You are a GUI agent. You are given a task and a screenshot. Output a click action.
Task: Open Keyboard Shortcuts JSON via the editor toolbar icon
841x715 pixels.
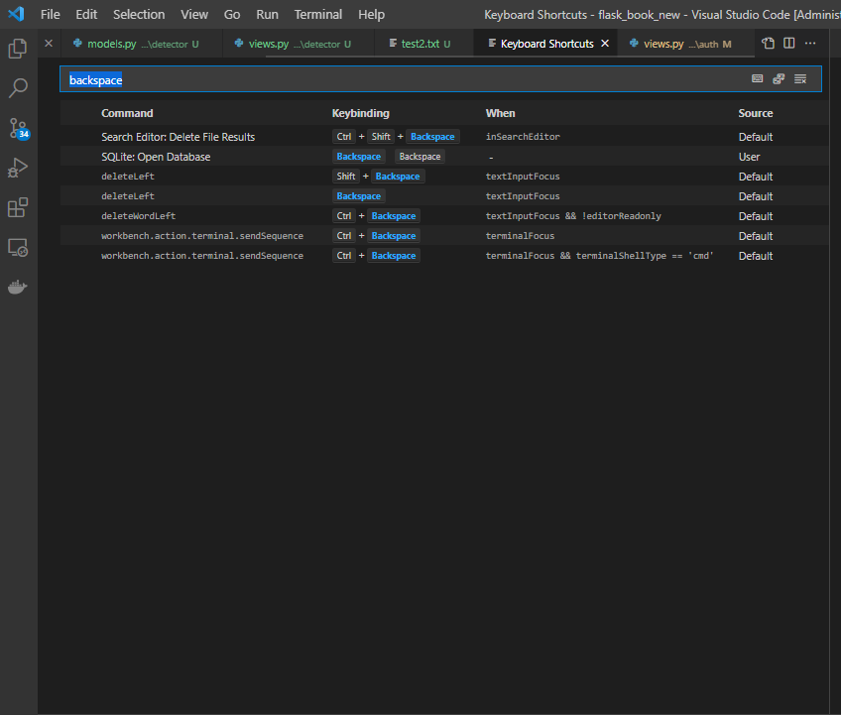click(x=769, y=43)
